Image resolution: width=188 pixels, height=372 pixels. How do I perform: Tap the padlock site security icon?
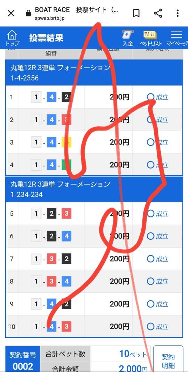[x=29, y=13]
